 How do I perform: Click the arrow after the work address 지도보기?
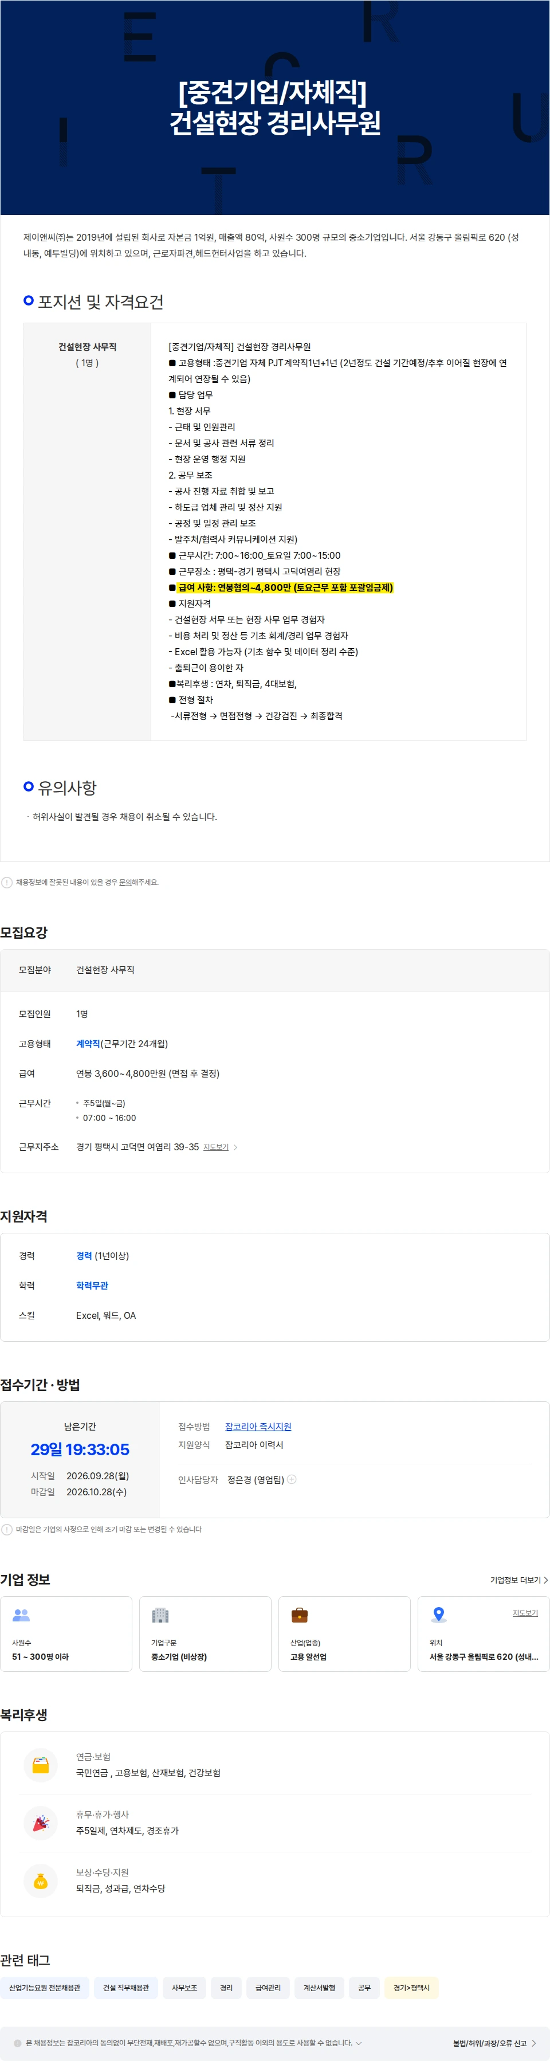pyautogui.click(x=235, y=1146)
